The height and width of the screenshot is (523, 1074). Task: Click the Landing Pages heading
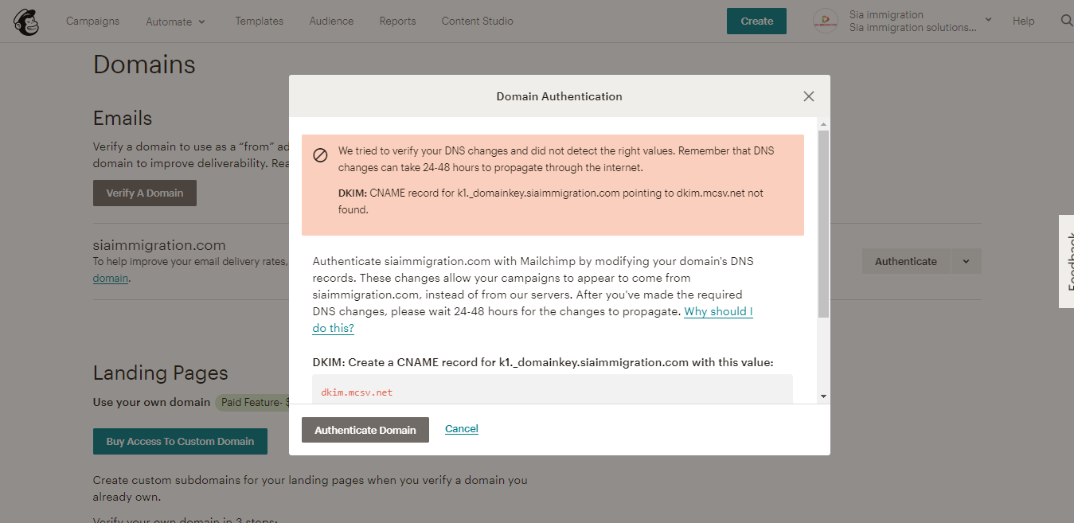pos(161,373)
